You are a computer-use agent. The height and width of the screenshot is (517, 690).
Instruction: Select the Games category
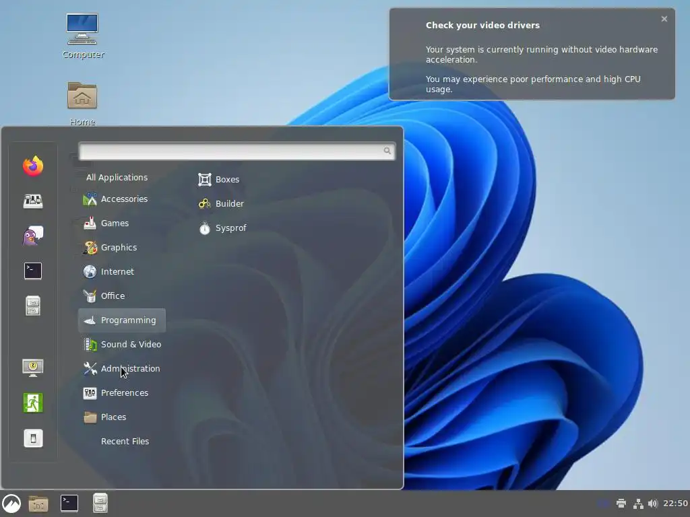point(122,223)
